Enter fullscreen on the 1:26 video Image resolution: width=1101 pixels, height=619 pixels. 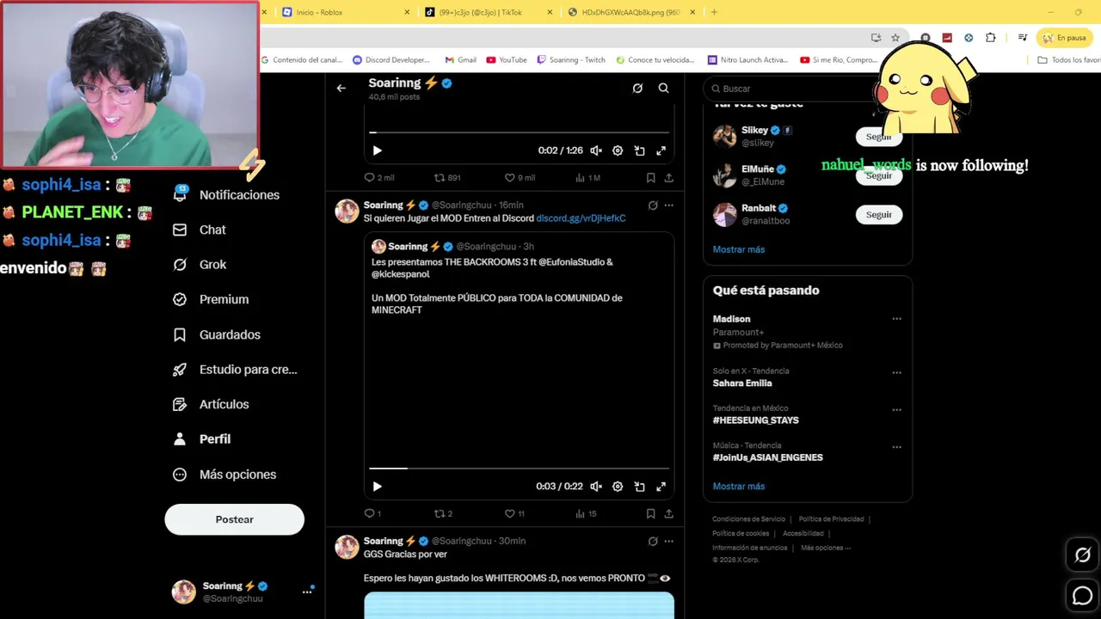point(661,150)
